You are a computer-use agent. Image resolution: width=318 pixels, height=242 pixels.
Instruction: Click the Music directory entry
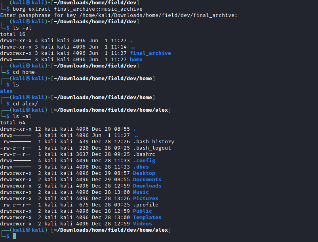tap(141, 192)
